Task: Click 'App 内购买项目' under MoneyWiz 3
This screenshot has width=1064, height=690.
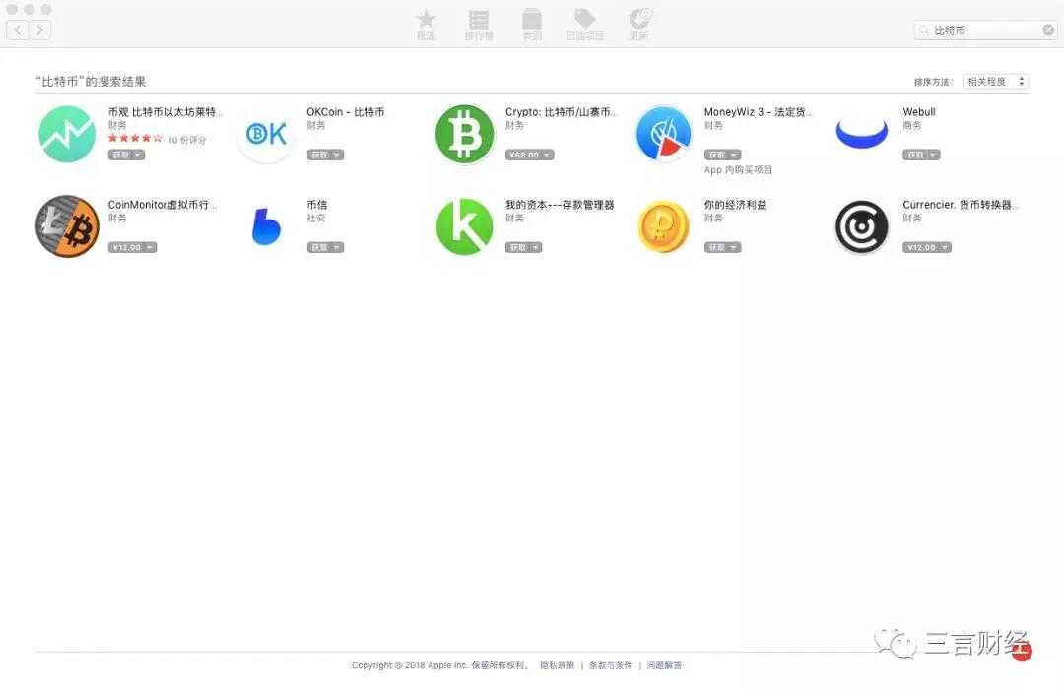Action: click(x=738, y=170)
